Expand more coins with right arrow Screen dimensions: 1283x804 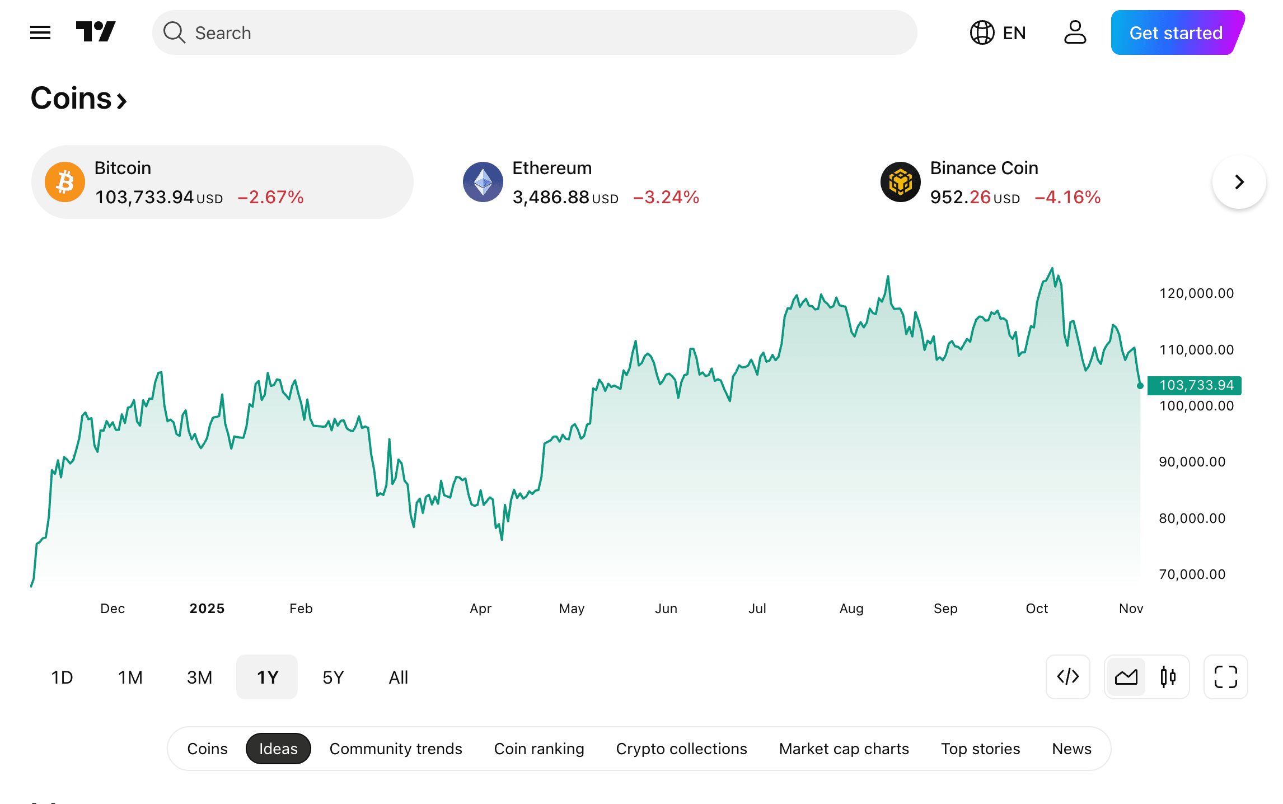1239,182
